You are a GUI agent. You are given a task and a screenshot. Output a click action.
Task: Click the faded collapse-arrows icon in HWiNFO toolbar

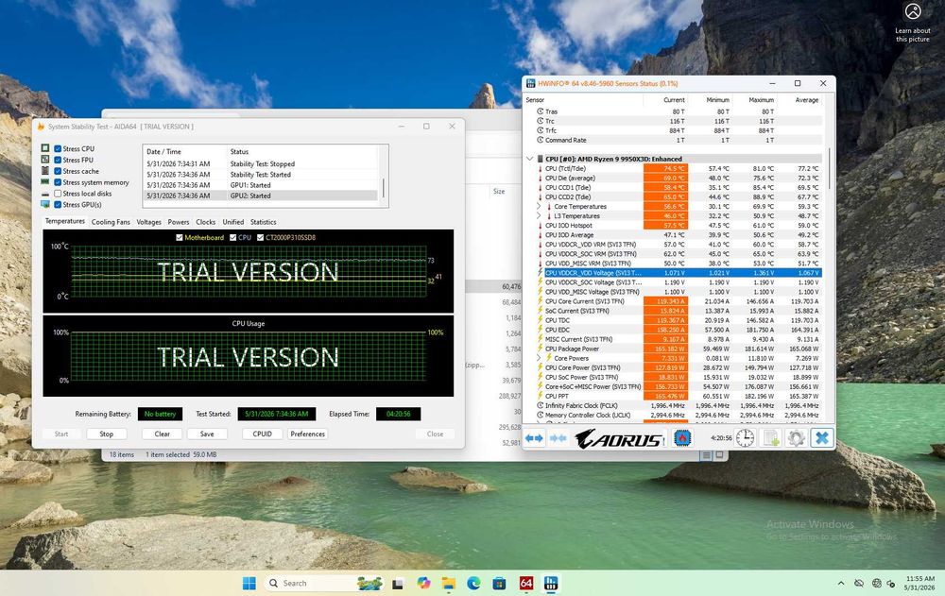pyautogui.click(x=558, y=438)
